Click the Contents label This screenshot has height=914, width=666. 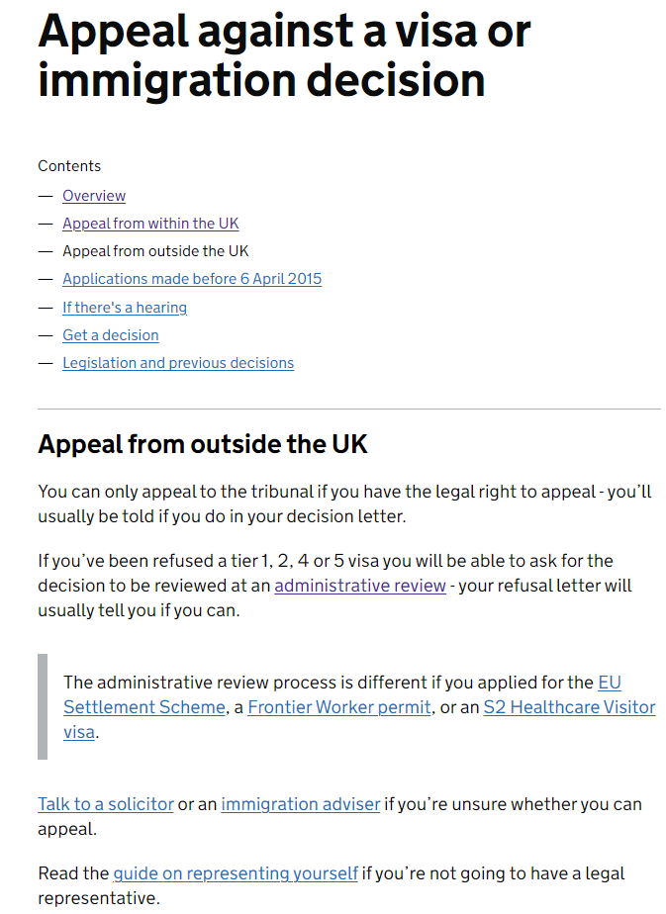pos(69,166)
